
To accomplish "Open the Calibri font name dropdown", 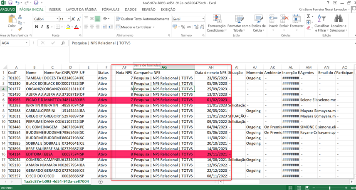I will [x=57, y=19].
